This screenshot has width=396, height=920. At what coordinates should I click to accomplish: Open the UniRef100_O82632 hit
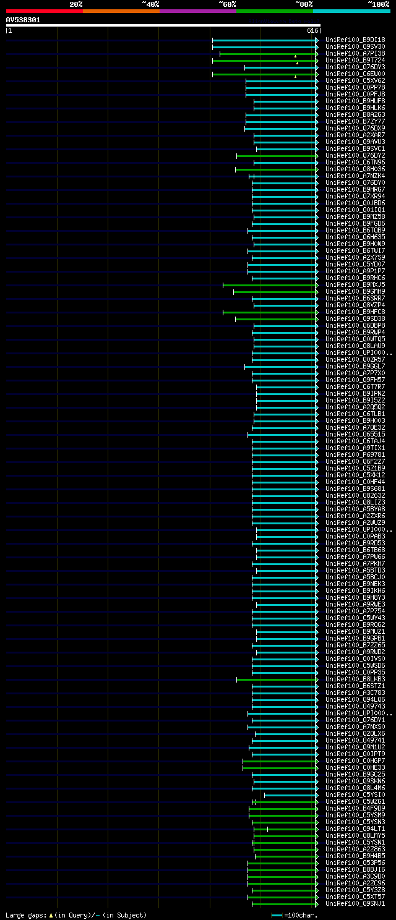coord(355,495)
